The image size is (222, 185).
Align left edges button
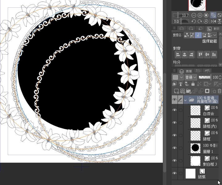click(x=178, y=55)
